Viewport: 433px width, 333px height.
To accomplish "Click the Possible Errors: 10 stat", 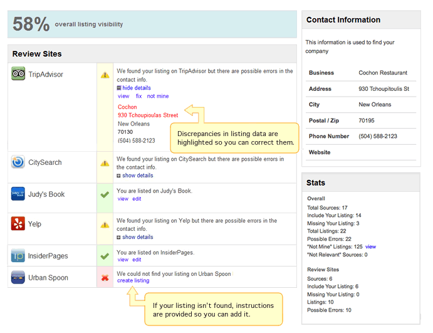I will point(329,310).
